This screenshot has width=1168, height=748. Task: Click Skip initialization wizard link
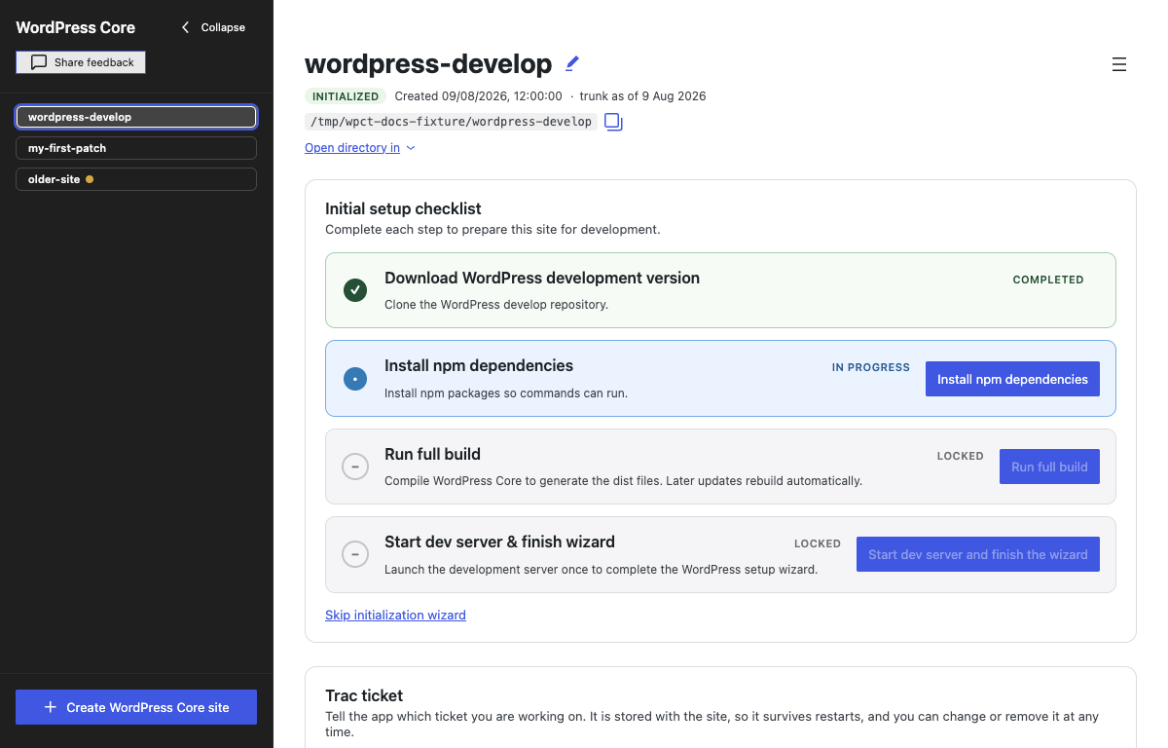pyautogui.click(x=395, y=616)
